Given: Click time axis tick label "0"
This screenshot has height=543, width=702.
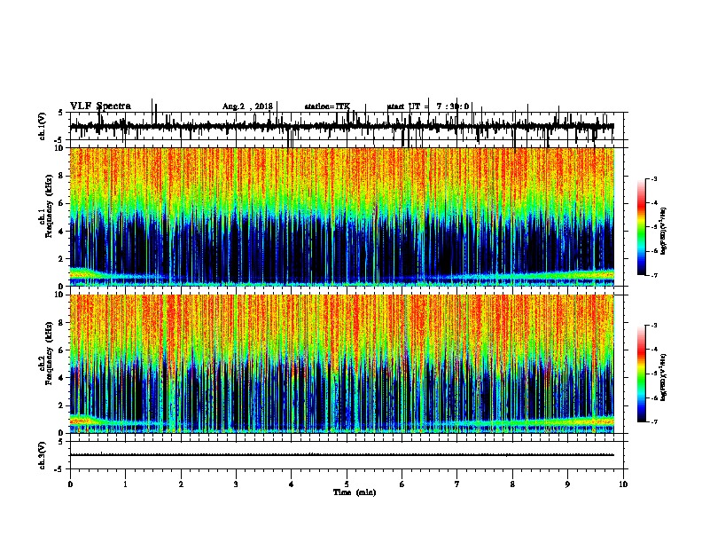Looking at the screenshot, I should [x=70, y=484].
